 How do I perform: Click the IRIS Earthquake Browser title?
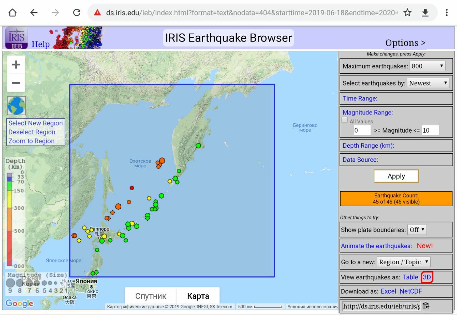point(228,38)
